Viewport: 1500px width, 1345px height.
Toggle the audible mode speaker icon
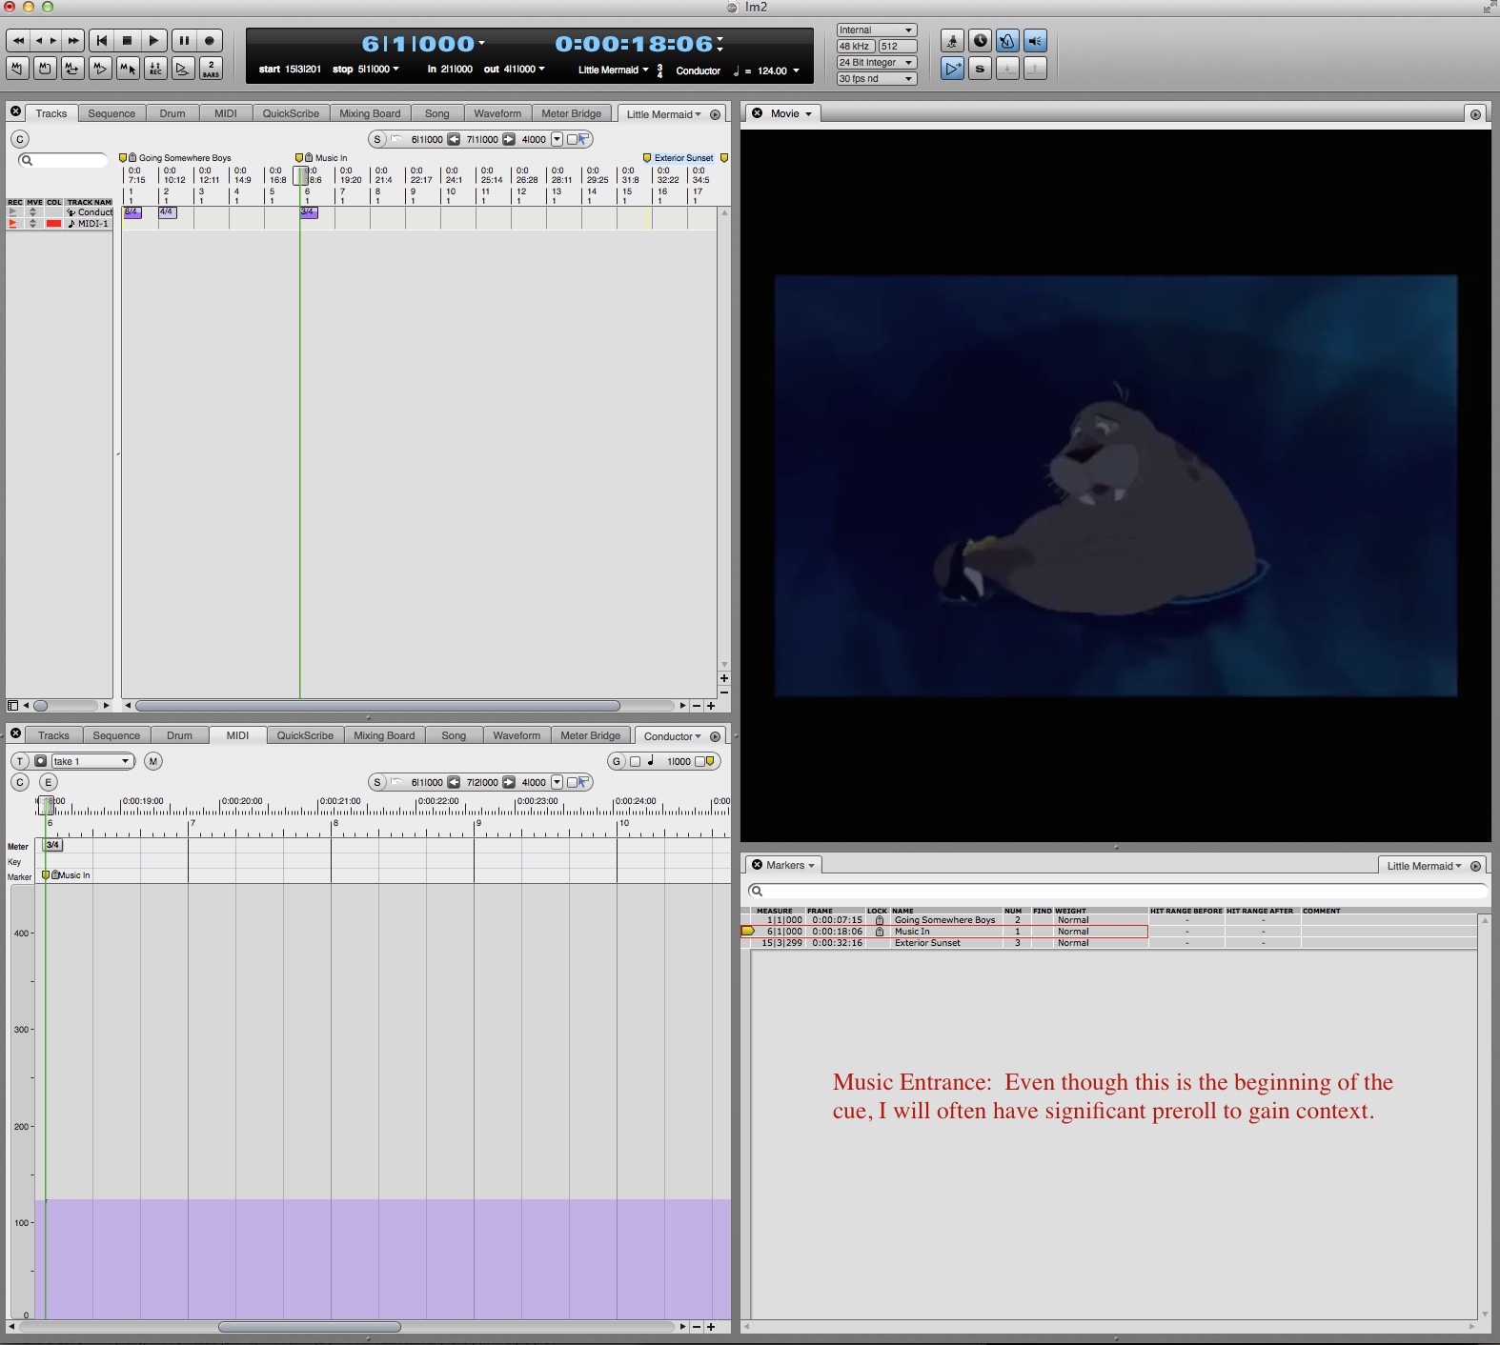1035,41
